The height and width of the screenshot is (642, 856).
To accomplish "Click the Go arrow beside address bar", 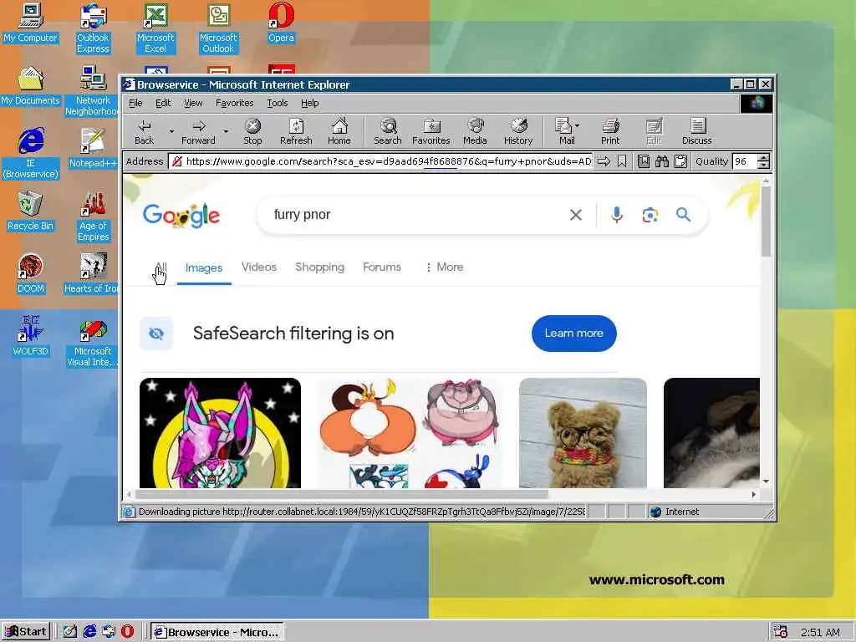I will click(604, 161).
